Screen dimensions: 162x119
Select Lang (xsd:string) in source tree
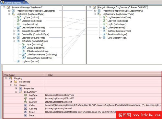tap(30, 24)
